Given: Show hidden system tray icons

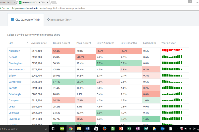Looking at the screenshot, I should pyautogui.click(x=177, y=128).
